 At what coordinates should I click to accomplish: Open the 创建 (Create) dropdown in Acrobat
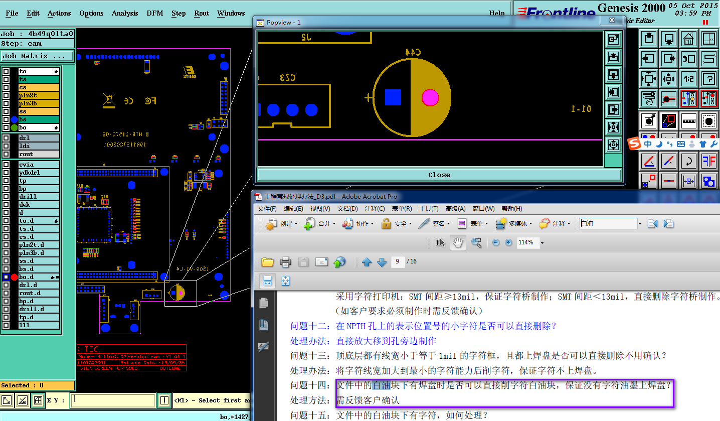282,224
